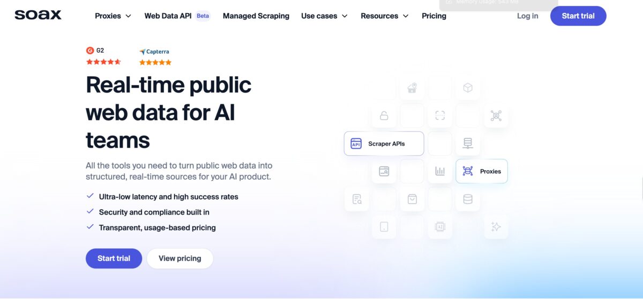Click the server rack tile icon
Image resolution: width=643 pixels, height=299 pixels.
468,143
